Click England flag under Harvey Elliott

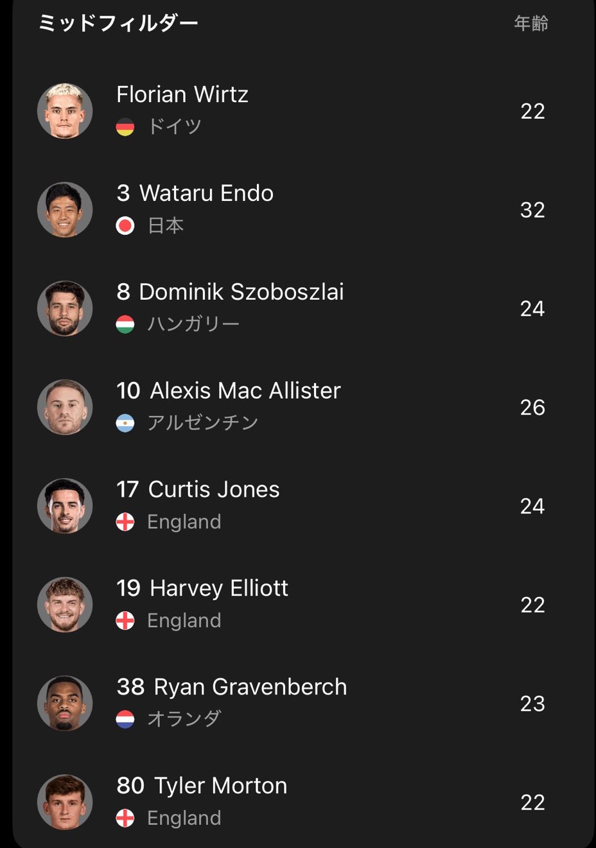[x=125, y=621]
